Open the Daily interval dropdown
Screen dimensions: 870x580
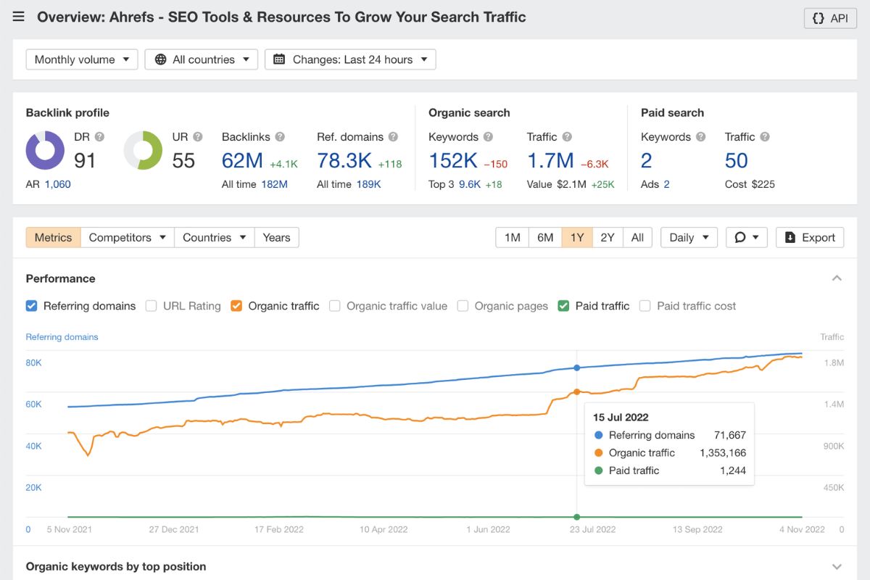[x=689, y=237]
